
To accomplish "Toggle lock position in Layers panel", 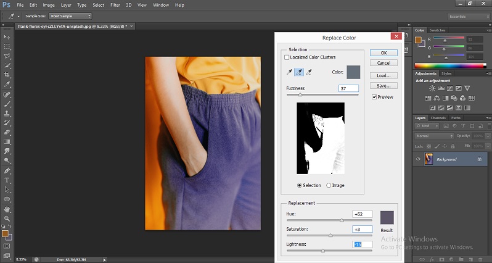I will pyautogui.click(x=445, y=146).
